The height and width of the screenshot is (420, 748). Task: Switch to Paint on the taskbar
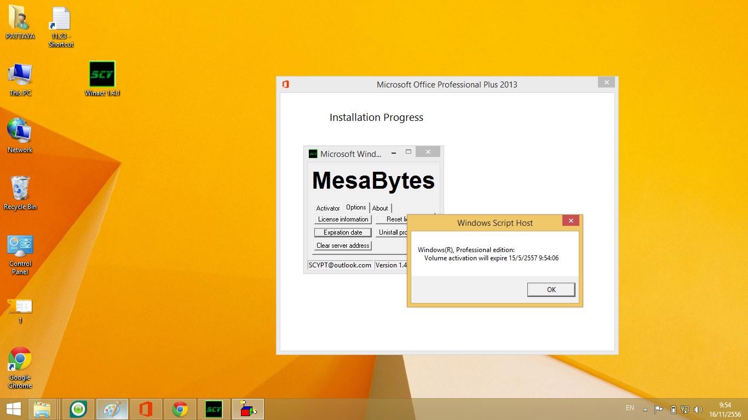point(112,409)
